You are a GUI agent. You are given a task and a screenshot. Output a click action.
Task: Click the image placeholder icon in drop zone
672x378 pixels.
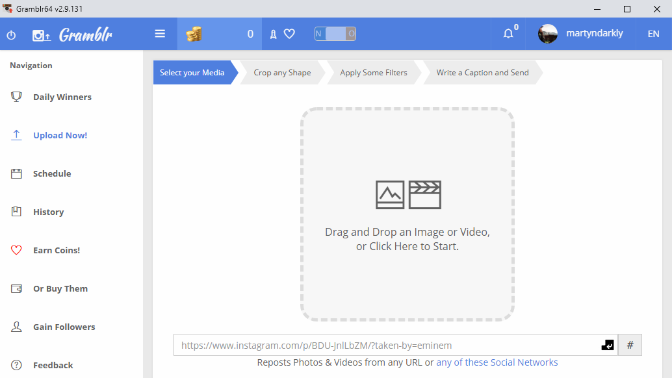(390, 195)
